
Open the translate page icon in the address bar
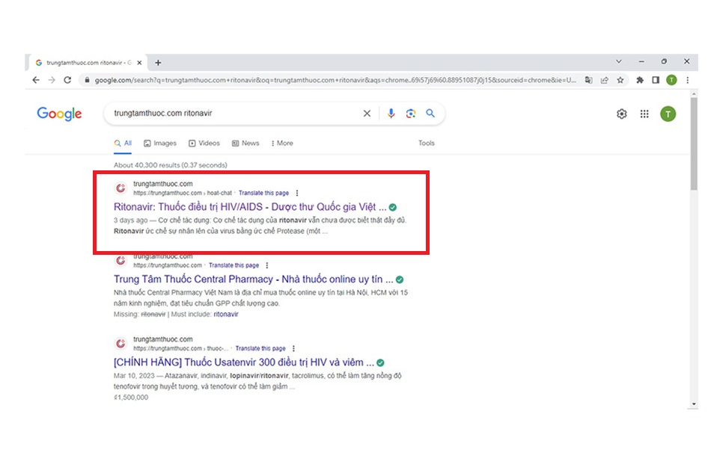coord(588,80)
